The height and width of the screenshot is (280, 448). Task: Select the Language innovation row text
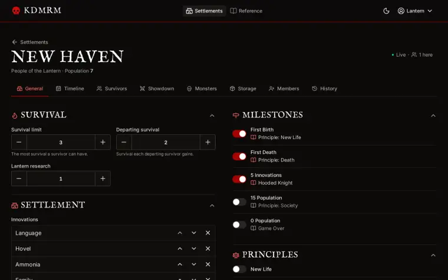click(x=28, y=233)
